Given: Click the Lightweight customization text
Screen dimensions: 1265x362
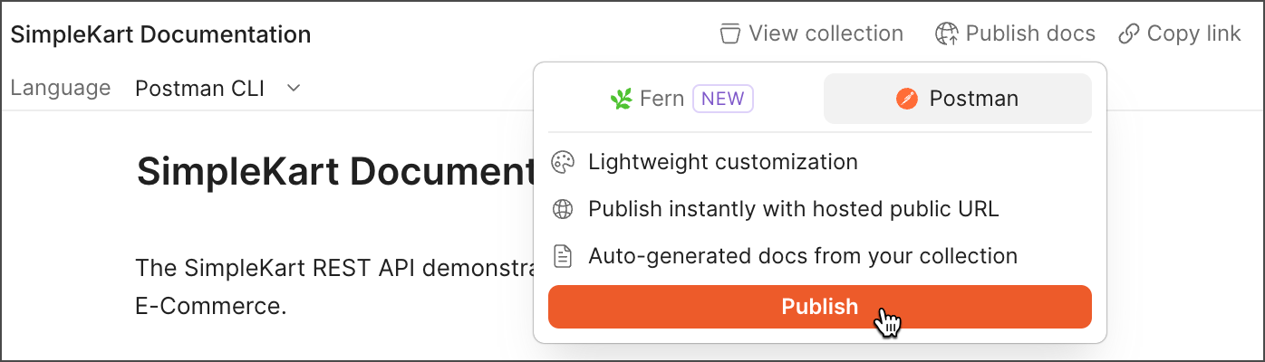Looking at the screenshot, I should click(722, 163).
